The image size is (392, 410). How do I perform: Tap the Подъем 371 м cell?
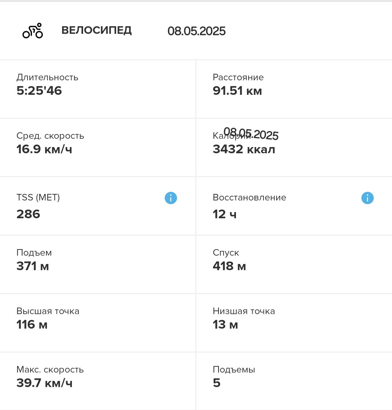[x=98, y=264]
